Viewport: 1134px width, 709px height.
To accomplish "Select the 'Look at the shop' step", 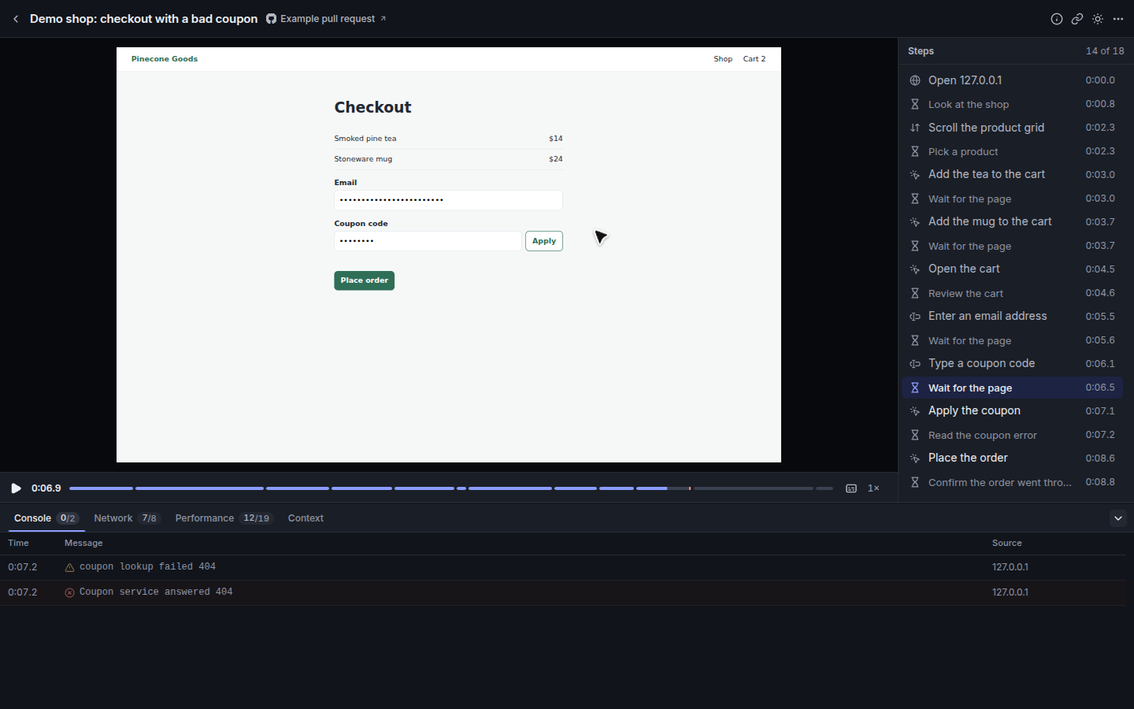I will coord(1012,104).
